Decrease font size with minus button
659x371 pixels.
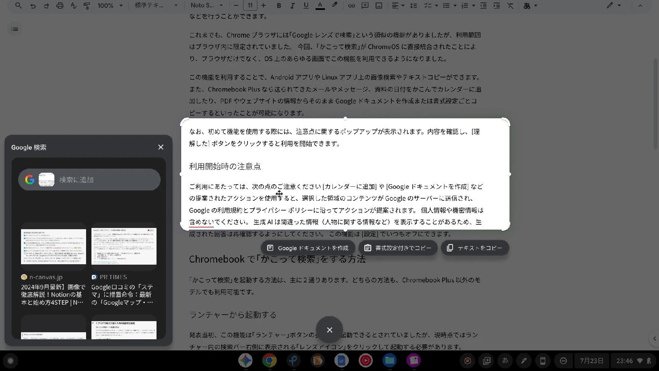(236, 5)
